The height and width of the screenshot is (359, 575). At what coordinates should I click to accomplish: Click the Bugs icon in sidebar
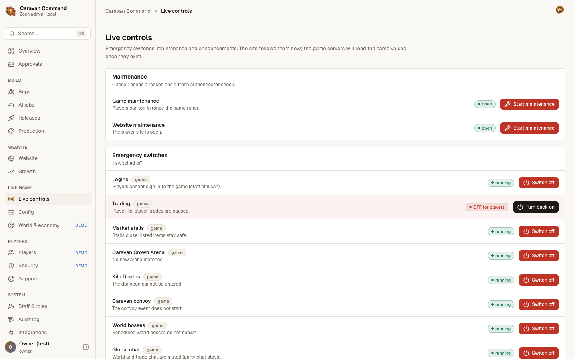click(x=11, y=92)
